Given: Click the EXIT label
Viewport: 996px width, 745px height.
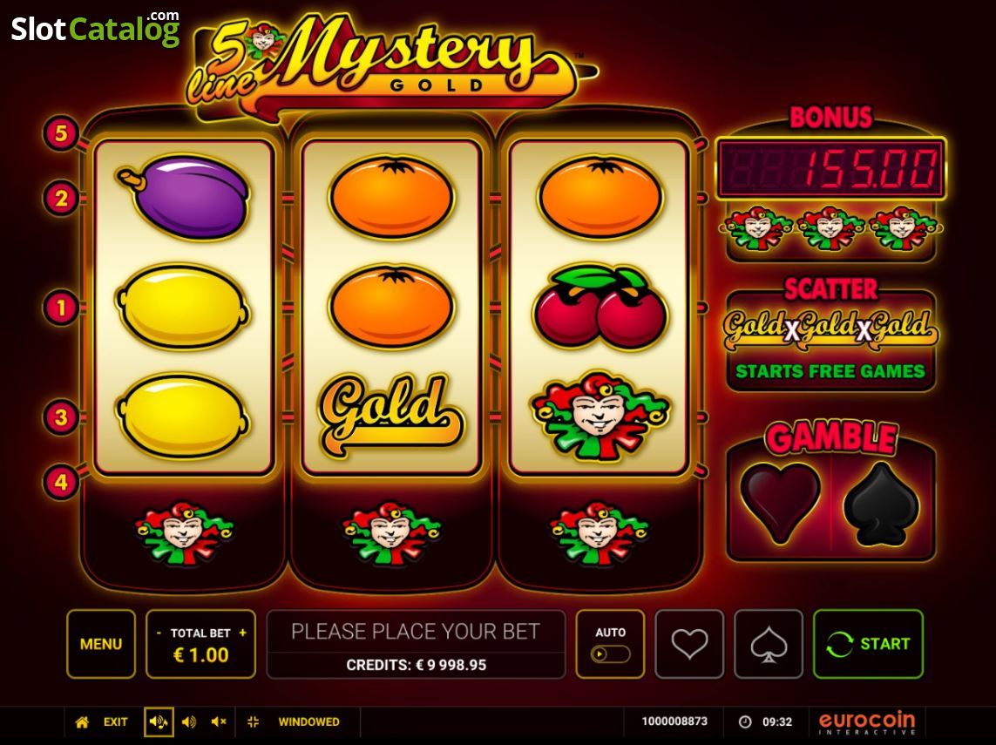Looking at the screenshot, I should point(116,722).
